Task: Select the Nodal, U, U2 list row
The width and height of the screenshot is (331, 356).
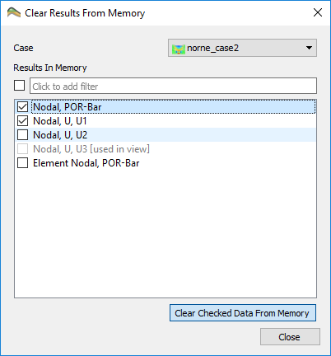Action: click(x=165, y=135)
